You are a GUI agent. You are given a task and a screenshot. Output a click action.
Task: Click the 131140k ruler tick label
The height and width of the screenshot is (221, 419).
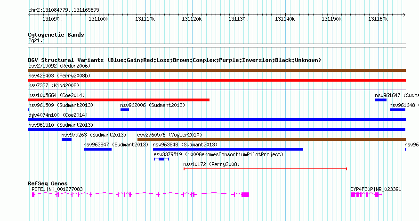click(285, 19)
